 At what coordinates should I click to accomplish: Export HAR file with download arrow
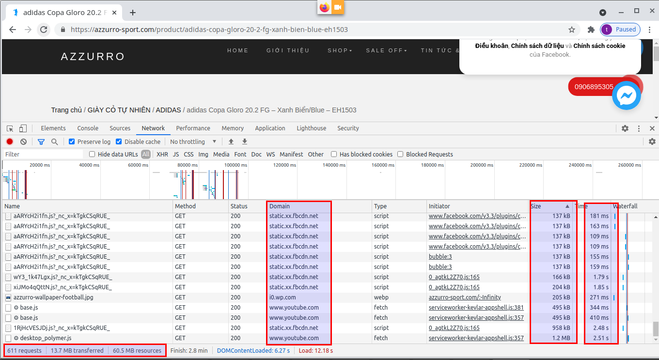245,141
